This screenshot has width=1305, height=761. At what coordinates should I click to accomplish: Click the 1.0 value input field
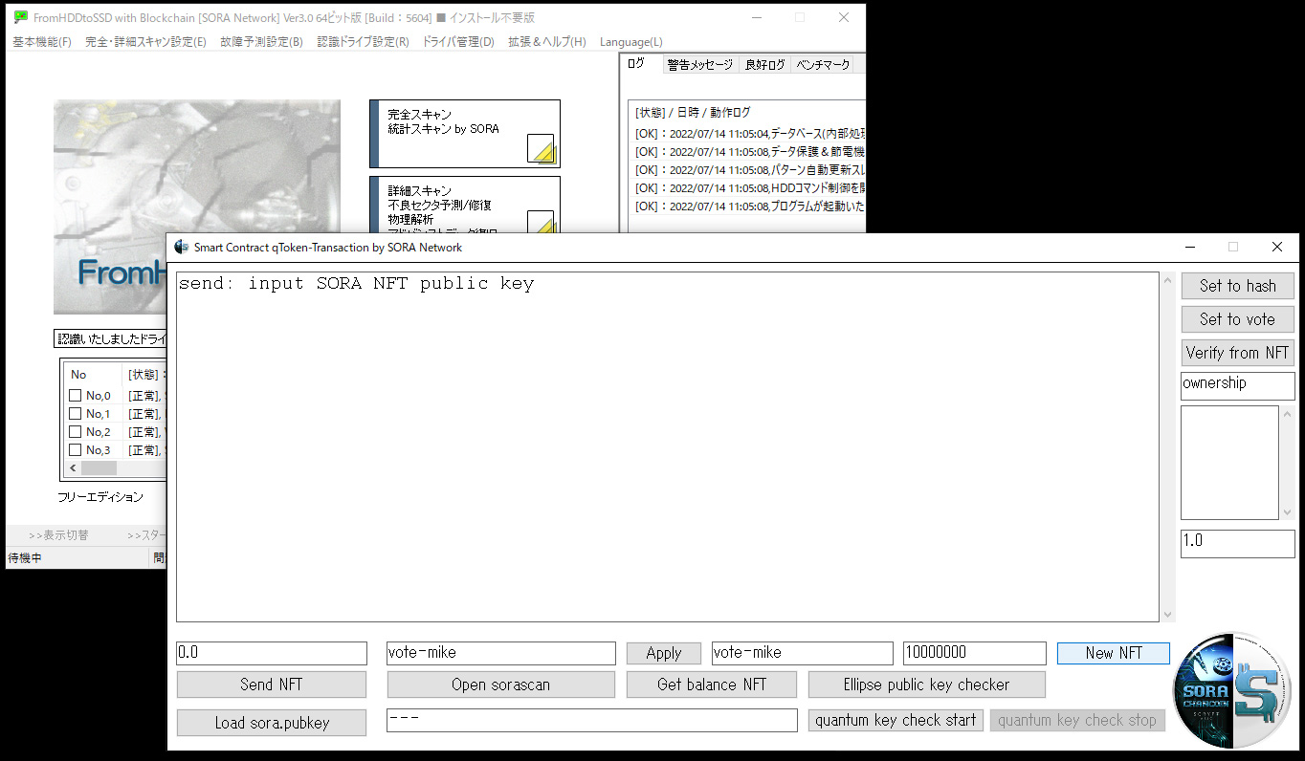click(x=1237, y=543)
